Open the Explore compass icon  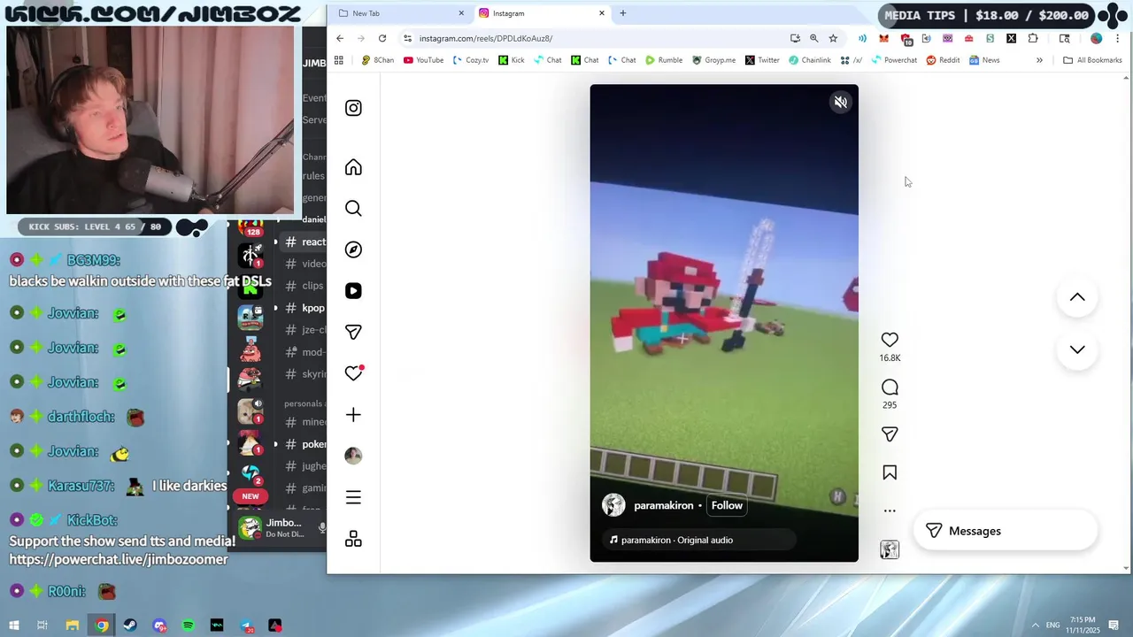click(x=353, y=249)
